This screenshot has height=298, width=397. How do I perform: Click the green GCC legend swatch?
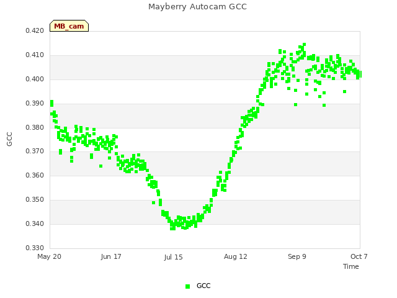click(187, 286)
